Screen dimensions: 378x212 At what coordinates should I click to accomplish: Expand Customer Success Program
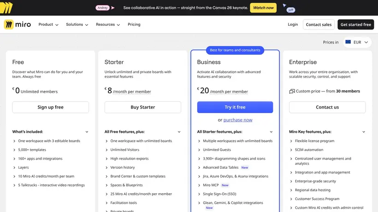[314, 199]
